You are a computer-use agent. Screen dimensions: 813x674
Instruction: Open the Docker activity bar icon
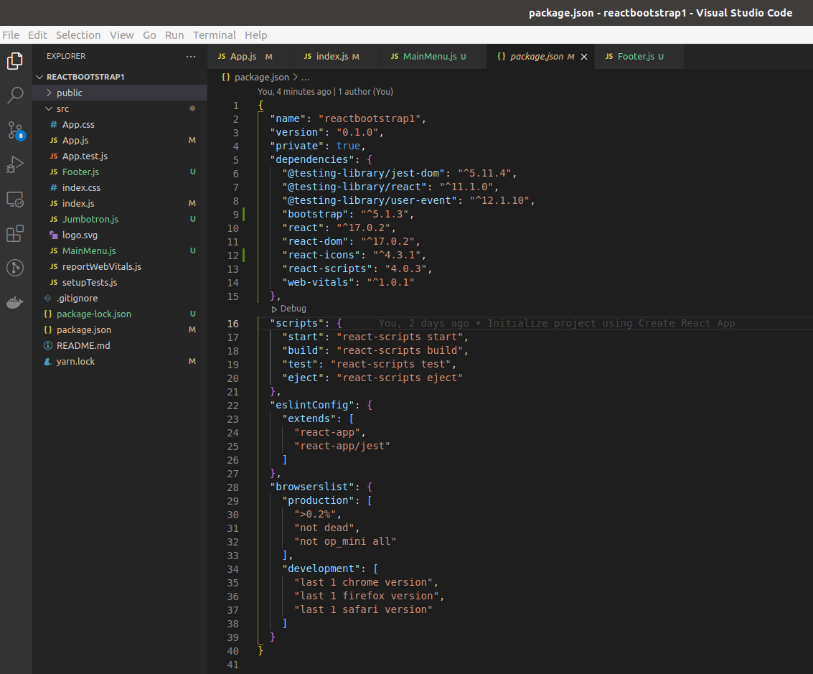[x=15, y=302]
